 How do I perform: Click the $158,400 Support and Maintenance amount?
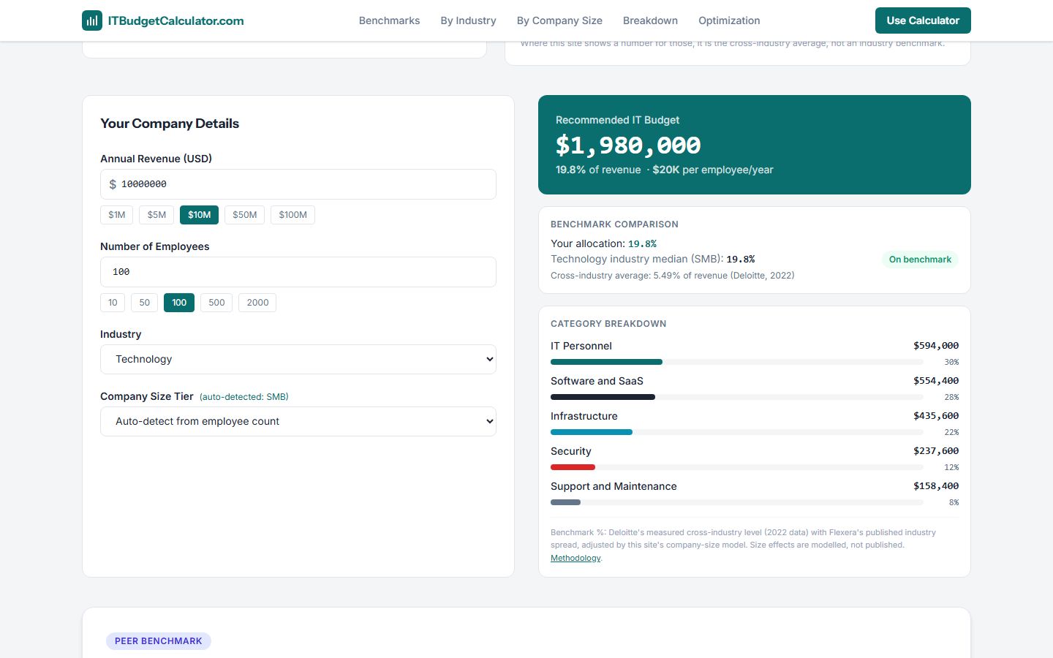click(x=936, y=486)
